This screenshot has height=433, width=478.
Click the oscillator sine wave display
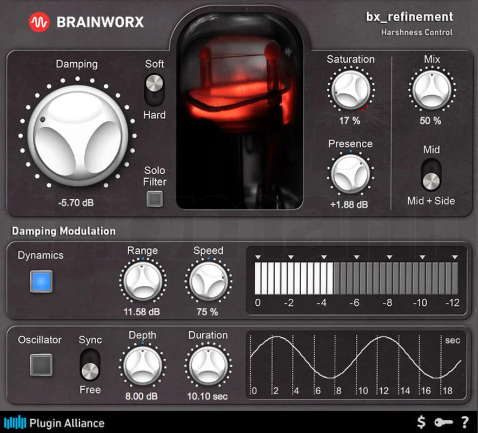(356, 365)
